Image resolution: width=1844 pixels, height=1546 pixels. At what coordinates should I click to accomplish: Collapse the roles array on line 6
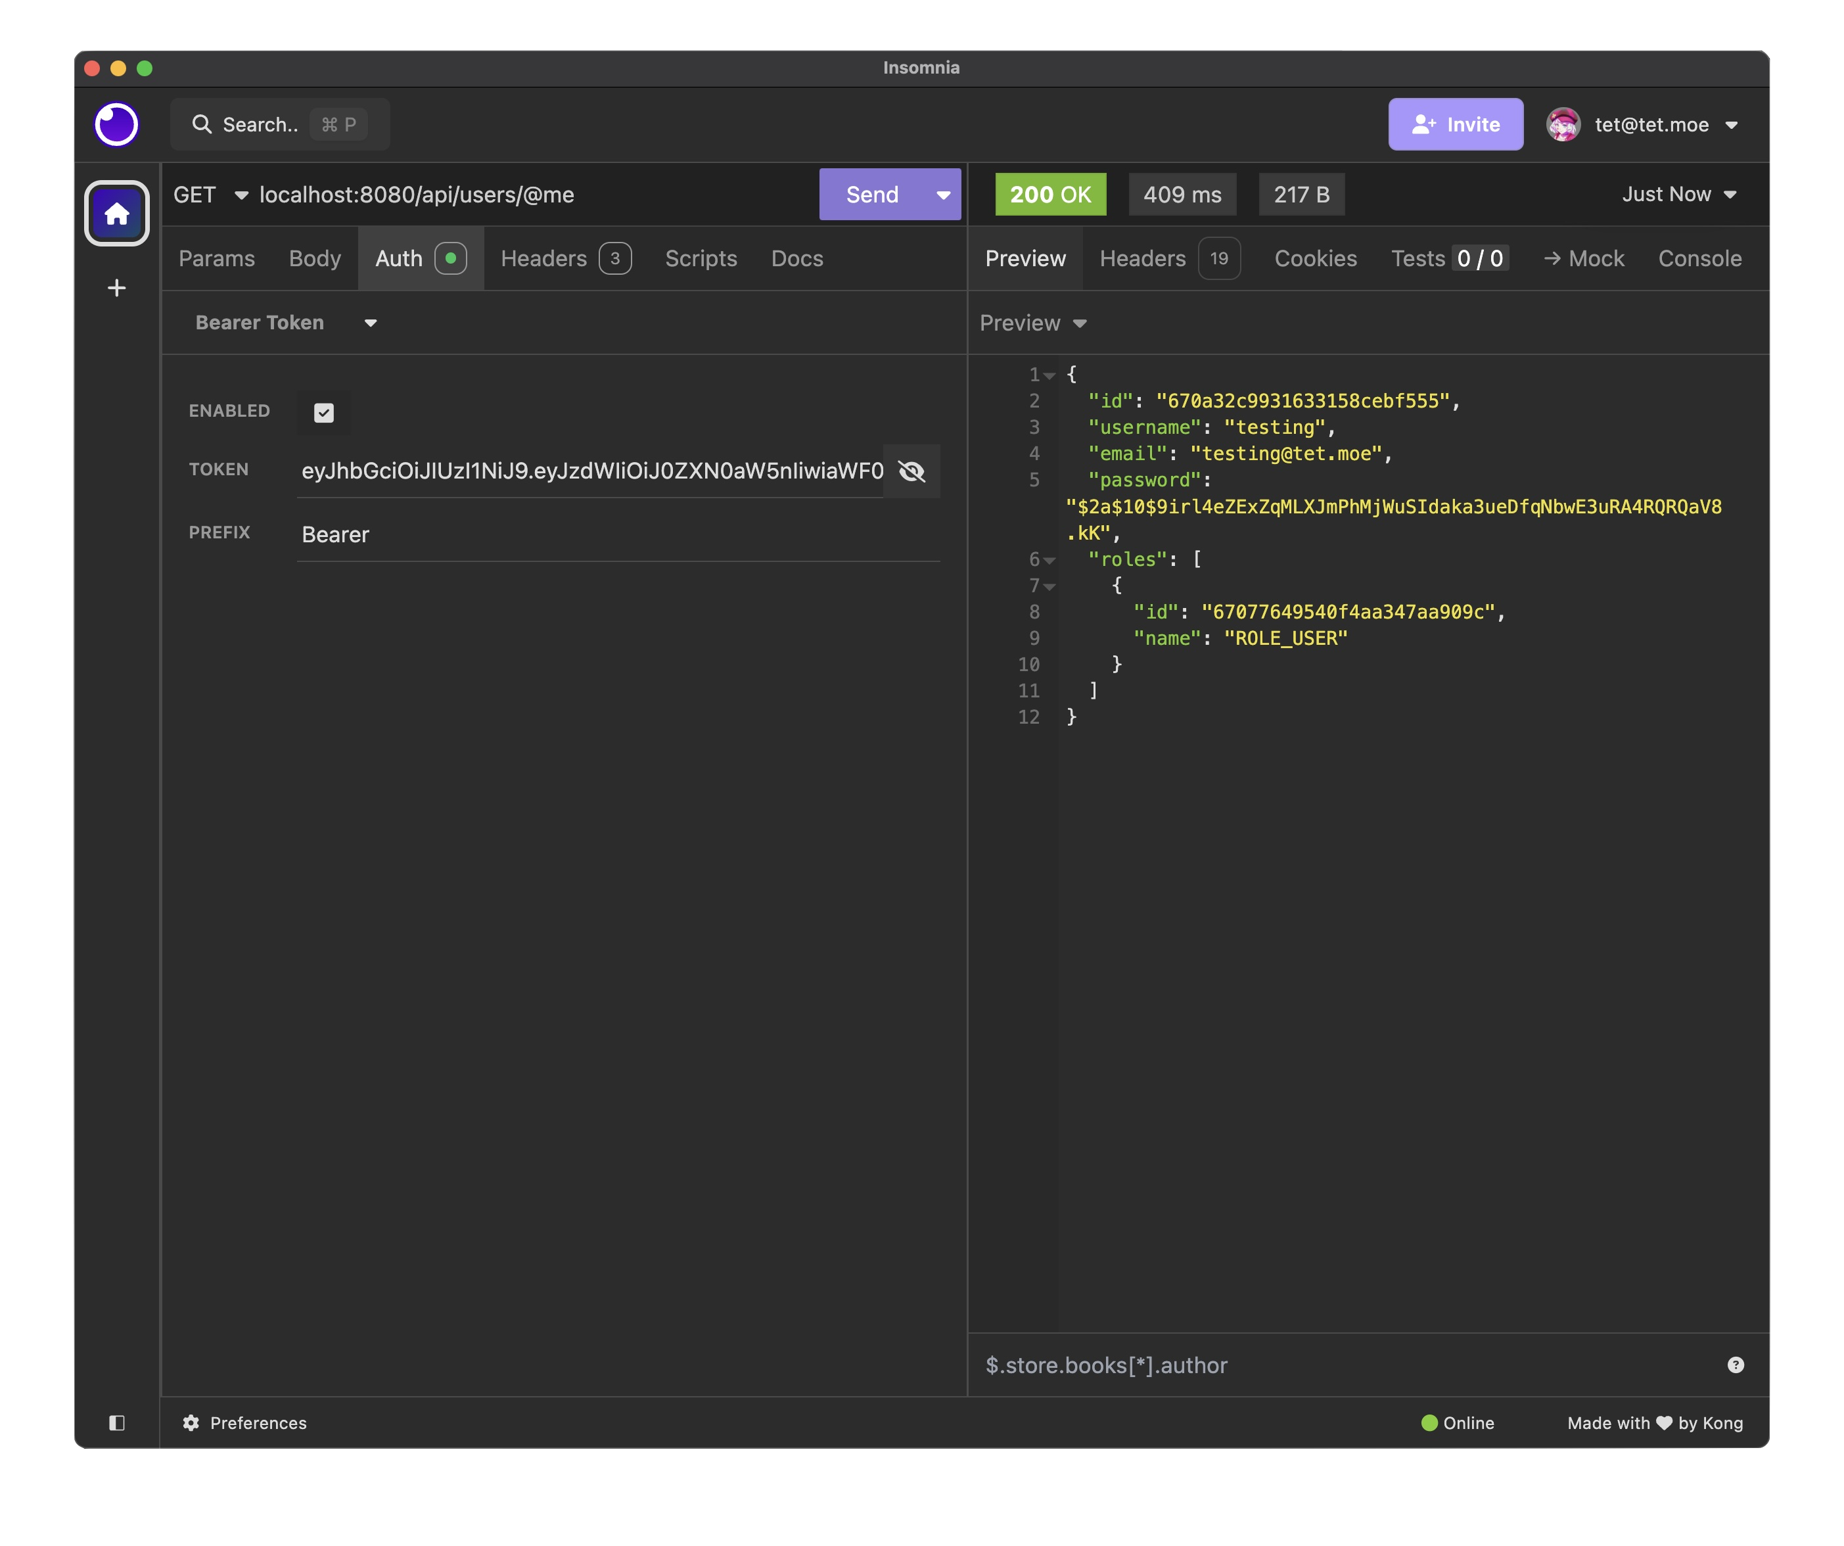pos(1050,559)
